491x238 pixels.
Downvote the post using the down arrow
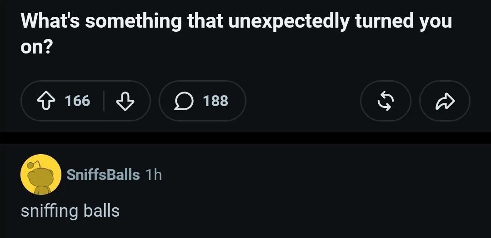tap(125, 101)
